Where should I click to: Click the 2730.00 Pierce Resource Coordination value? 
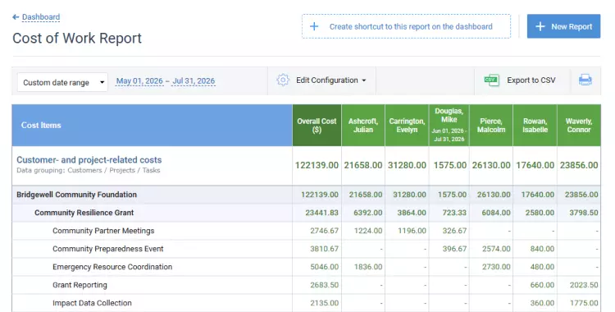(496, 267)
